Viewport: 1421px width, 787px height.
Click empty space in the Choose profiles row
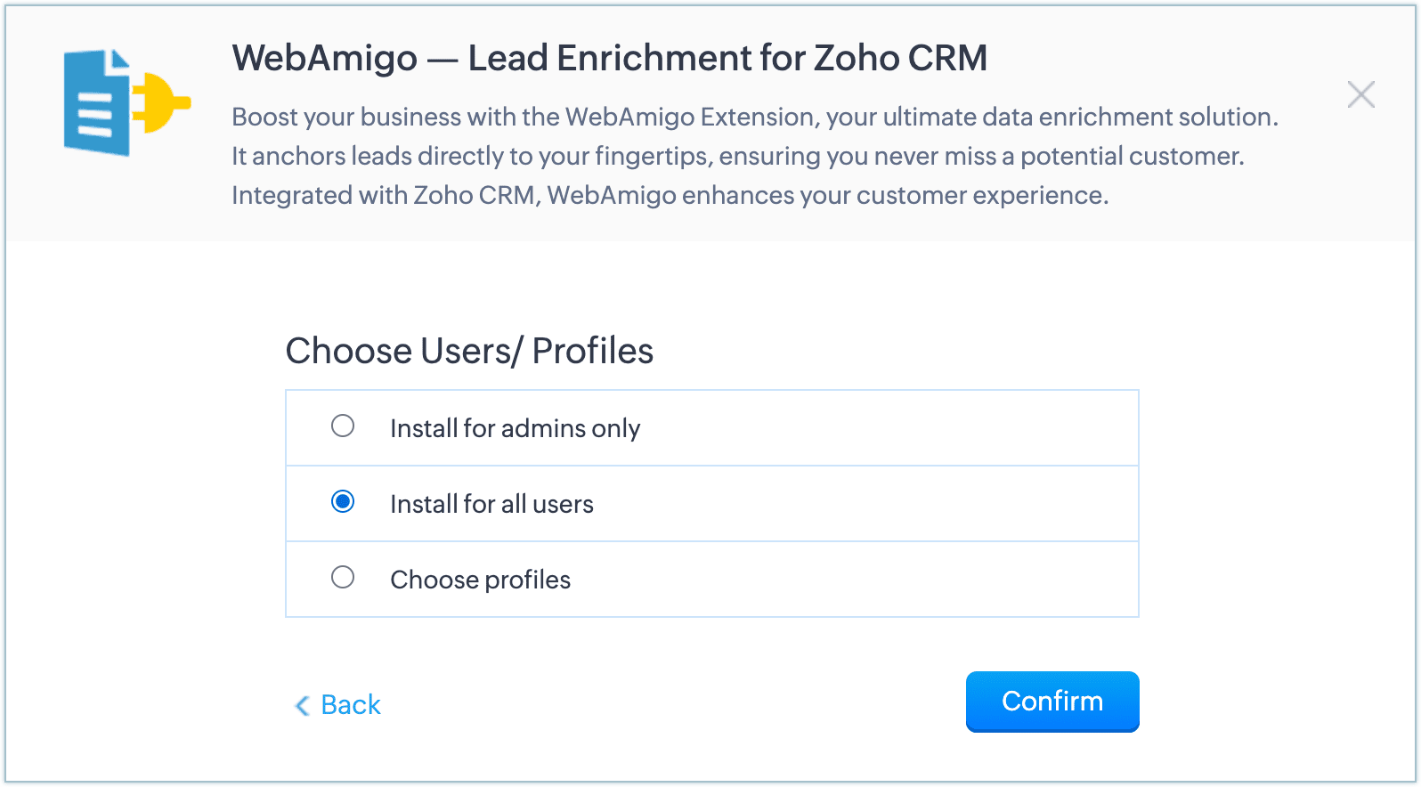point(890,580)
